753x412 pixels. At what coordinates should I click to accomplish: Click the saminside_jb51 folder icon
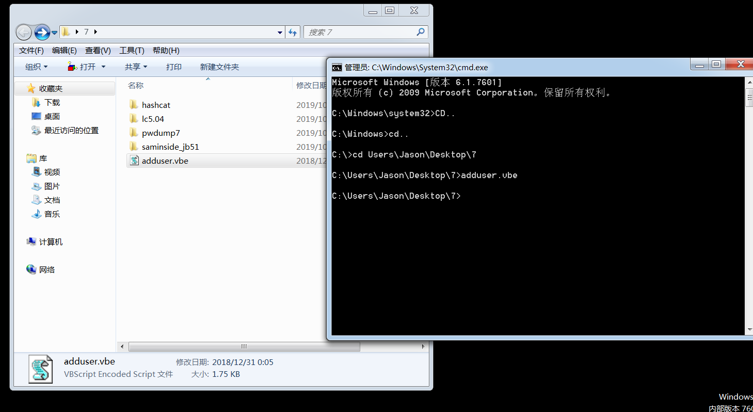pyautogui.click(x=134, y=147)
